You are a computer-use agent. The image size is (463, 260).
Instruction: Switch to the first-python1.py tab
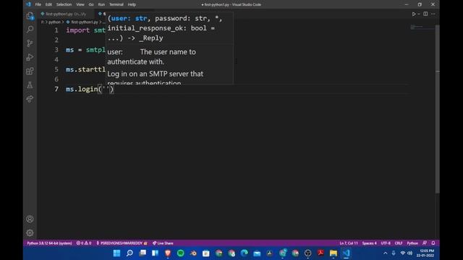click(66, 14)
